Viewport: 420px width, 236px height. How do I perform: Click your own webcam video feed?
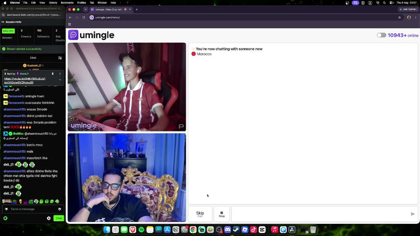(x=127, y=178)
